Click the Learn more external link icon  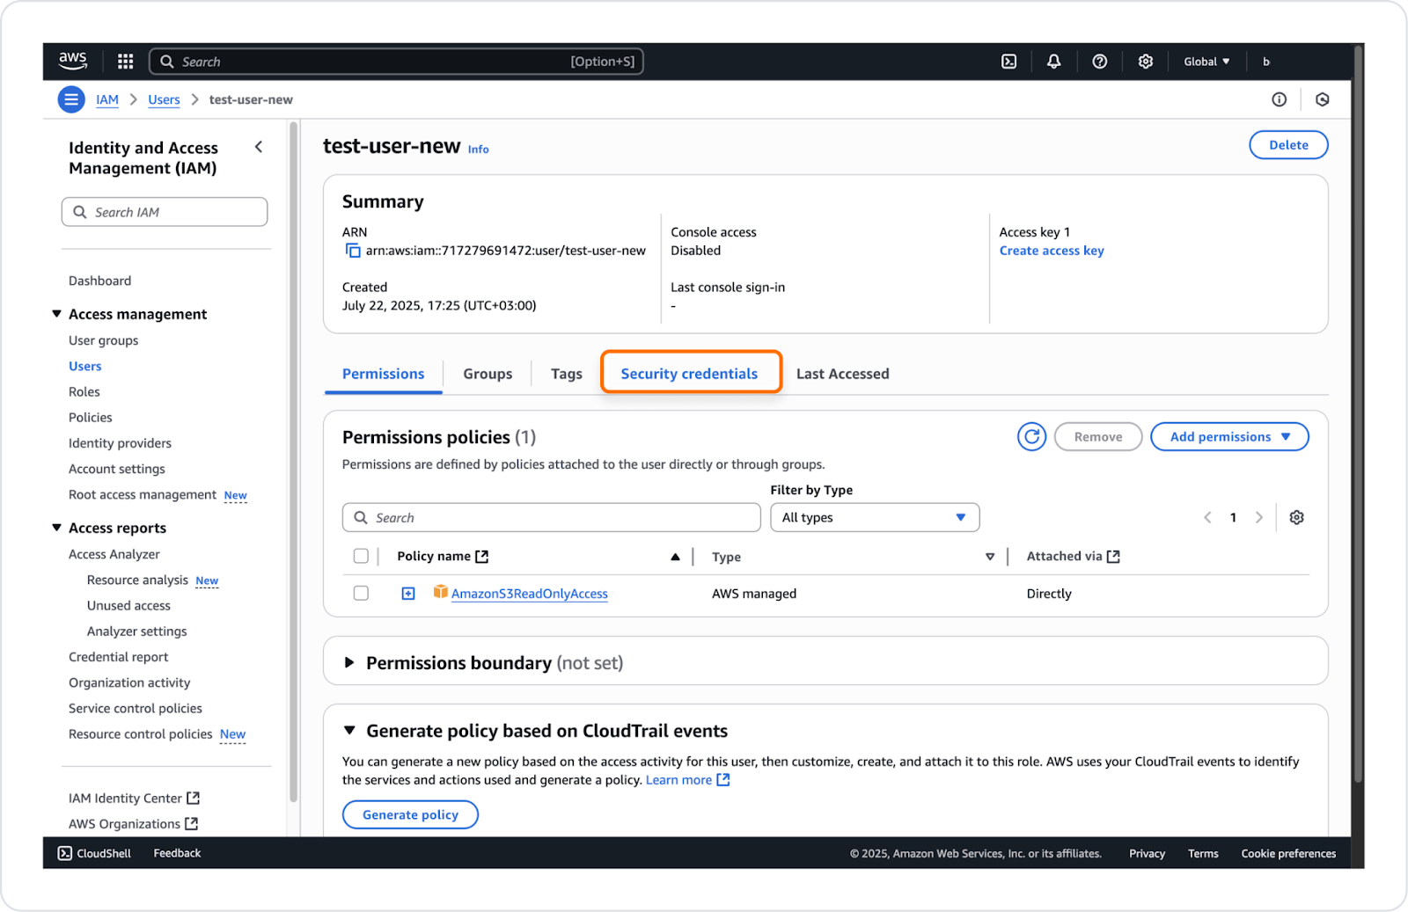[722, 780]
